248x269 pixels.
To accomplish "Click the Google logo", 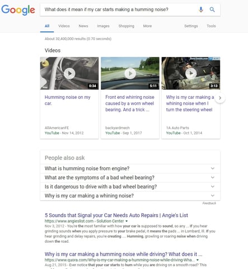I will [x=18, y=9].
